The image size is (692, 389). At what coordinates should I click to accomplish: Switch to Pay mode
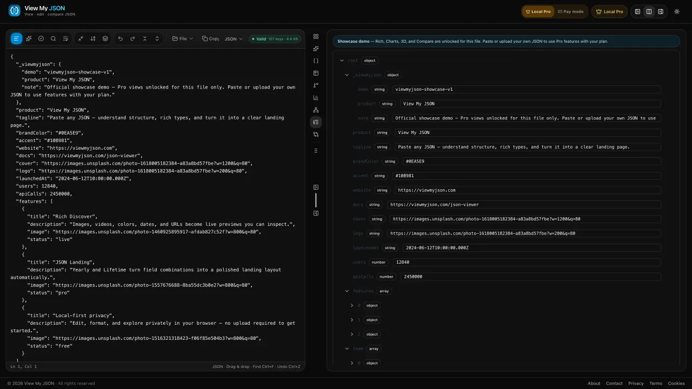pos(571,11)
